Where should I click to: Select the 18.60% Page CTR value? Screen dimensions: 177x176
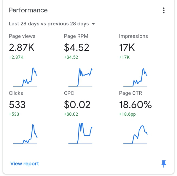[135, 104]
